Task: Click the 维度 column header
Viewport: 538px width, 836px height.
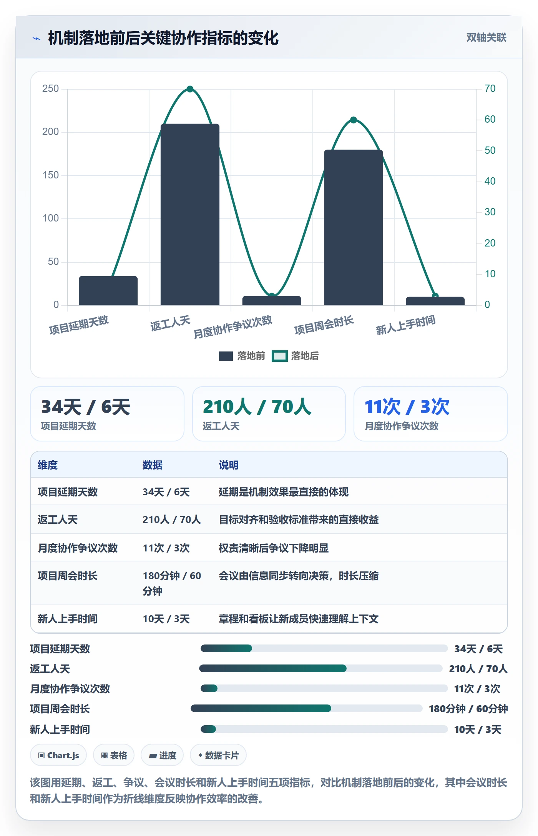Action: coord(48,465)
